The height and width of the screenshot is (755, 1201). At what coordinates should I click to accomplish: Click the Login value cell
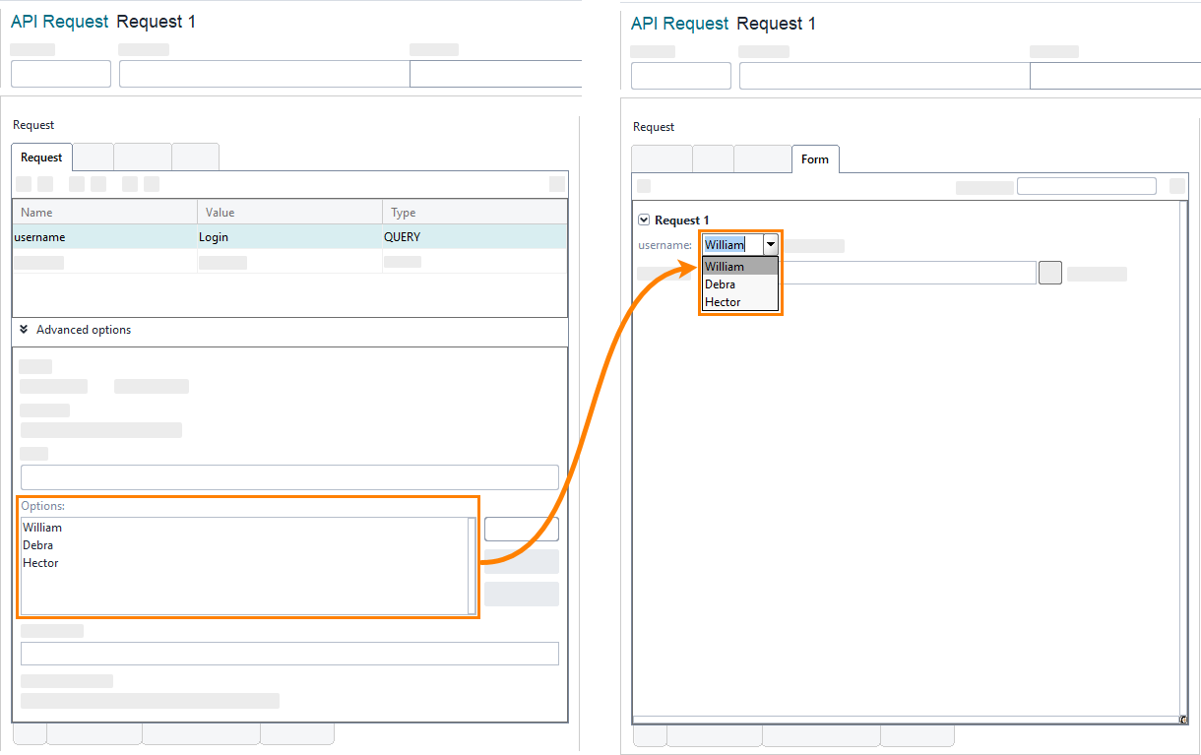(214, 237)
